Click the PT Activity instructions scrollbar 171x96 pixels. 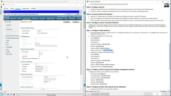coord(170,56)
